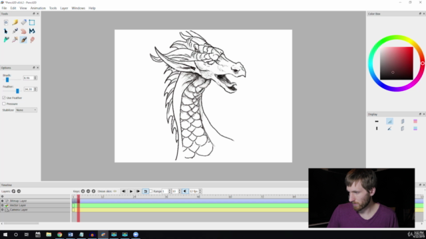Image resolution: width=426 pixels, height=239 pixels.
Task: Uncheck the Use Feather checkbox
Action: click(4, 98)
